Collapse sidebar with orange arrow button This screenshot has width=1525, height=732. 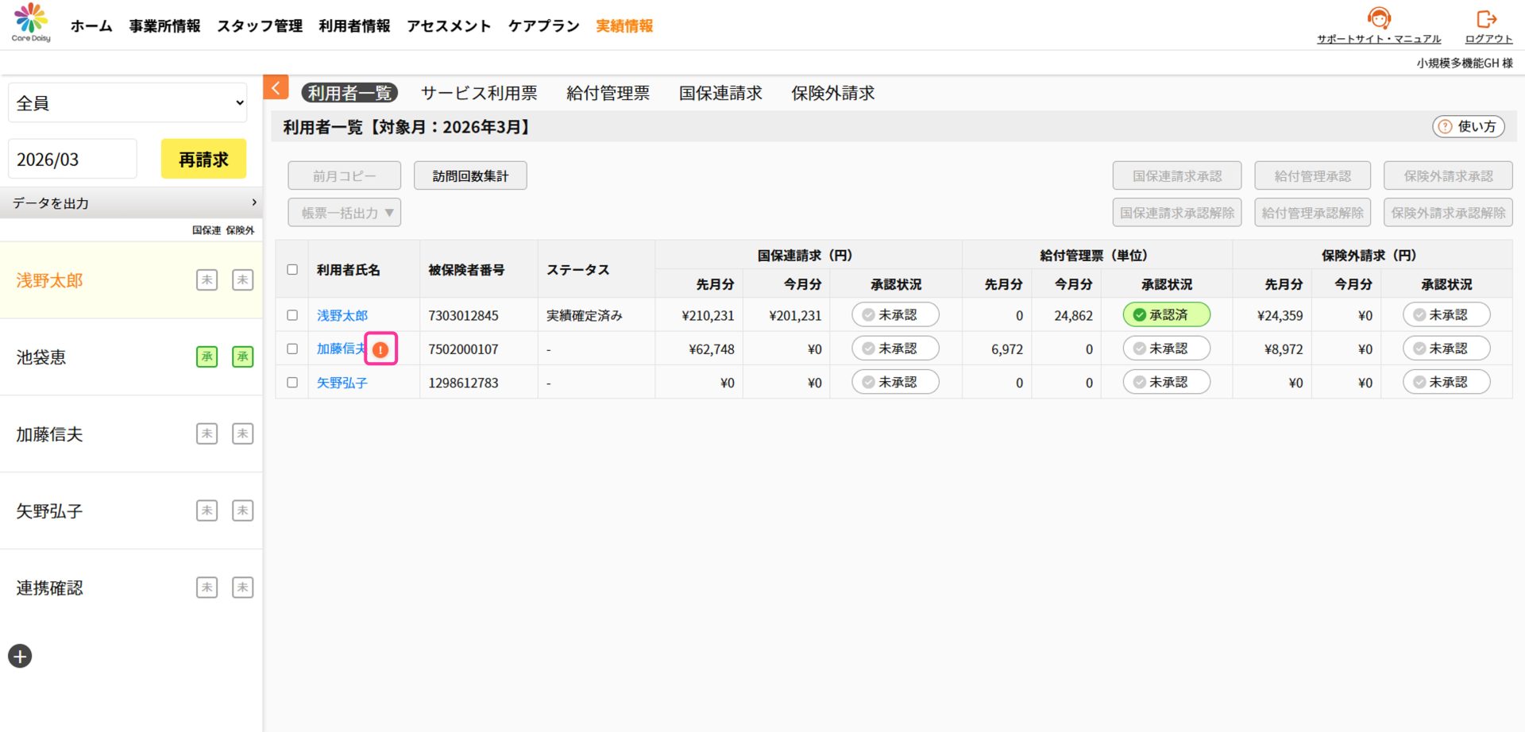276,87
